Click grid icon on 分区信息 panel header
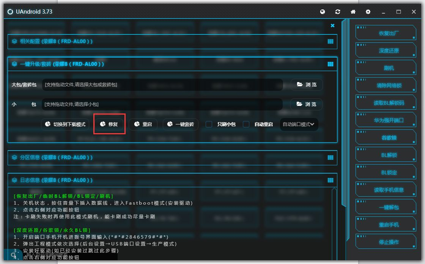The image size is (425, 264). 331,158
